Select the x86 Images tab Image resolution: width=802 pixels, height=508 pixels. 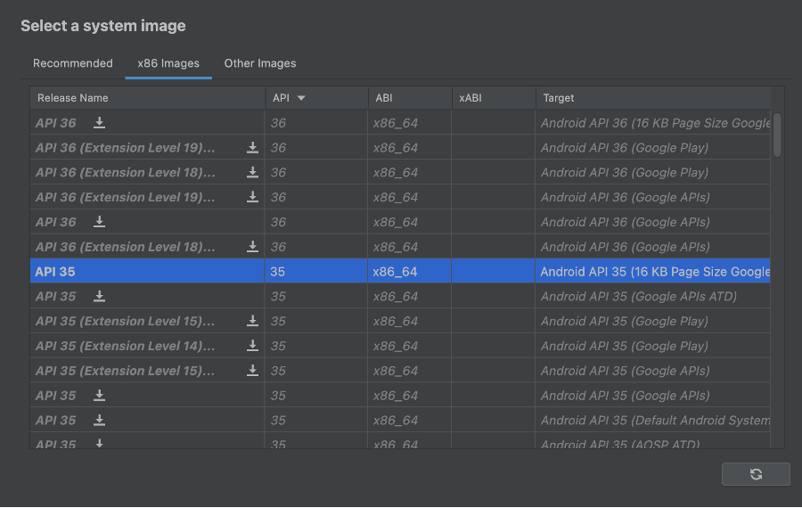click(x=168, y=63)
